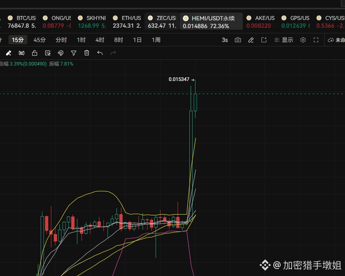
Task: Delete drawings with the trash icon
Action: coord(87,53)
